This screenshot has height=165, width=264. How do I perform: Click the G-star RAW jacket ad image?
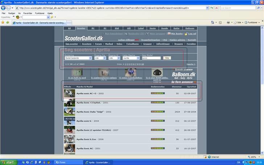[x=156, y=71]
